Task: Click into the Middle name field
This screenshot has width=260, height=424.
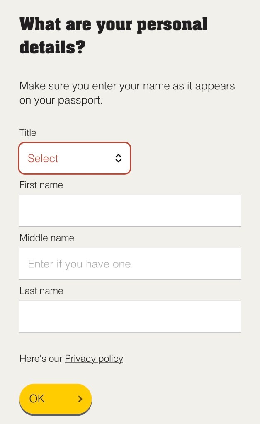Action: tap(130, 264)
